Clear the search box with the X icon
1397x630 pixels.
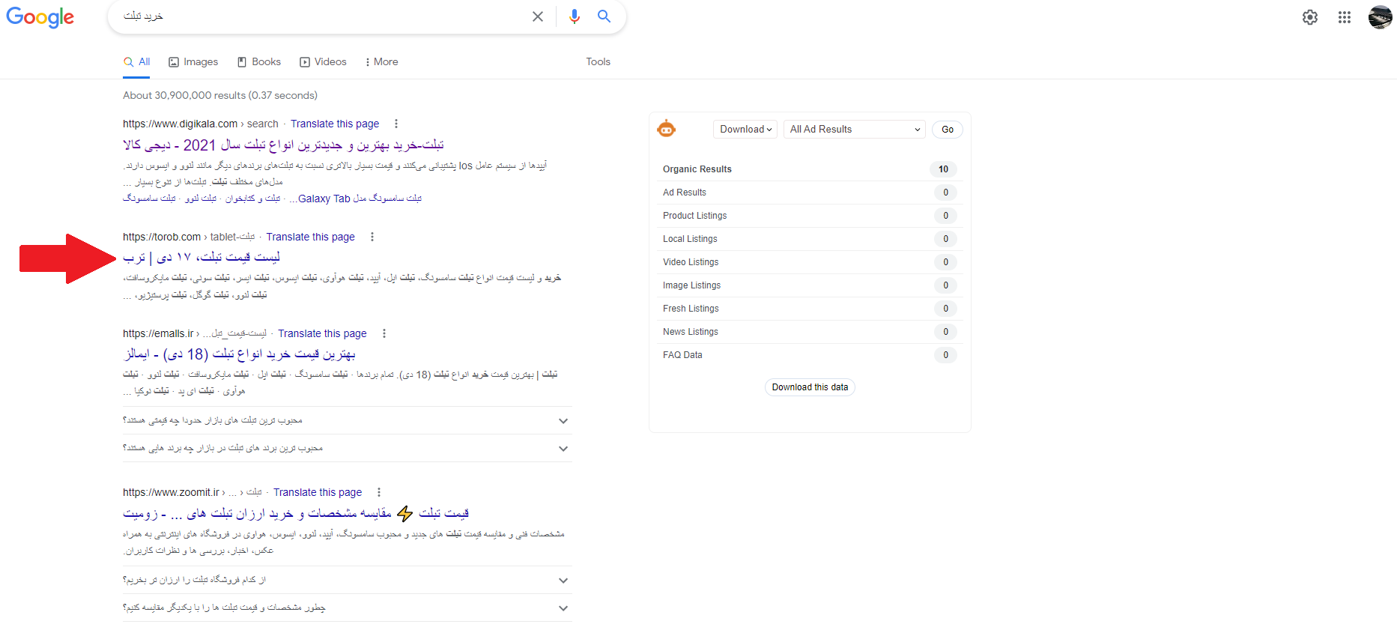[538, 16]
